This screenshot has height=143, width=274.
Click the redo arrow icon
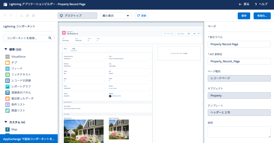coord(11,15)
